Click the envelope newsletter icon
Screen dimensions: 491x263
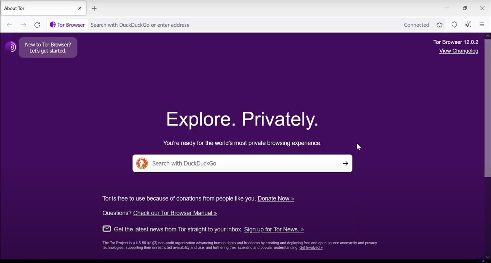pos(107,229)
